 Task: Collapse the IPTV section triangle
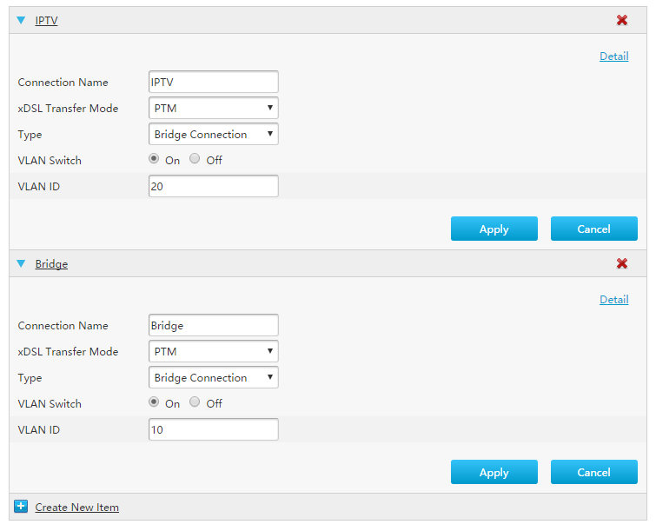click(x=21, y=20)
